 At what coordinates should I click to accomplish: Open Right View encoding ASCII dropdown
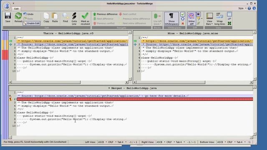(161, 142)
